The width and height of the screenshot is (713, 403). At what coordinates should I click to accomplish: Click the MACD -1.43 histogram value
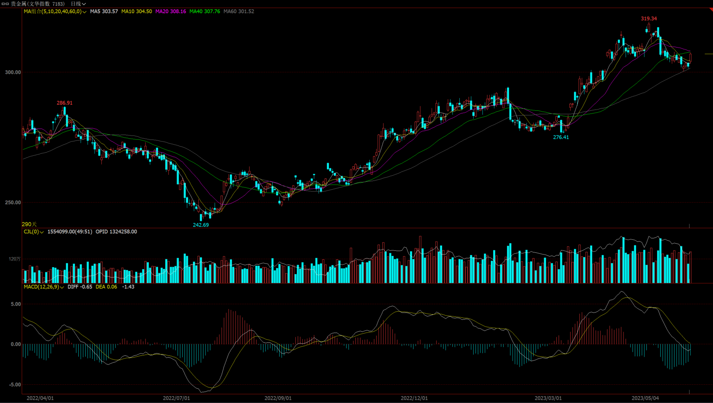(x=128, y=287)
